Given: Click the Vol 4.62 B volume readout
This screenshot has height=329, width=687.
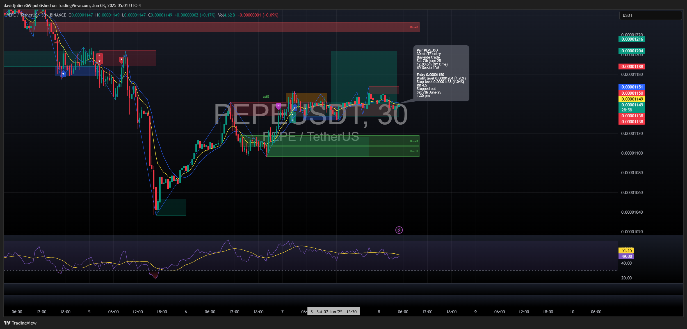Looking at the screenshot, I should point(226,15).
